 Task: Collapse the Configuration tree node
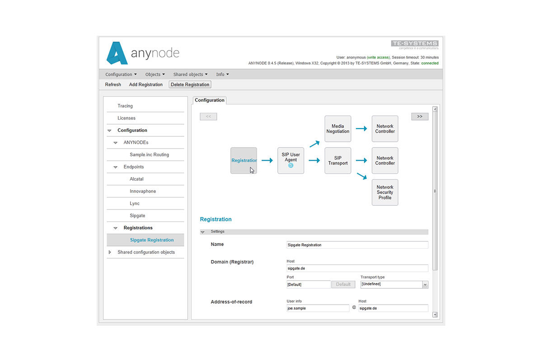point(109,130)
